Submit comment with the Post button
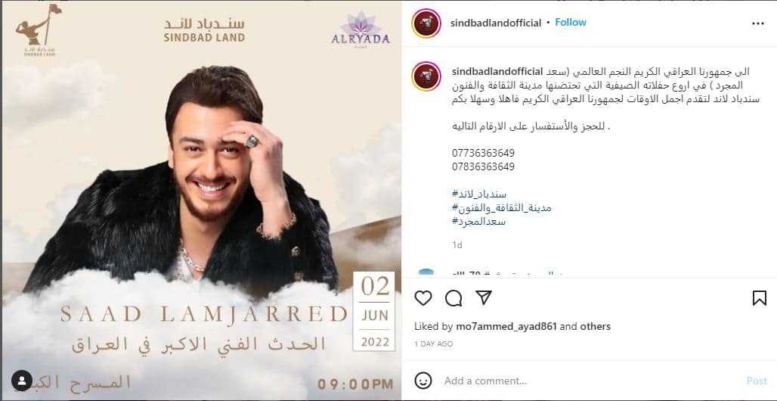This screenshot has width=777, height=401. (x=757, y=381)
